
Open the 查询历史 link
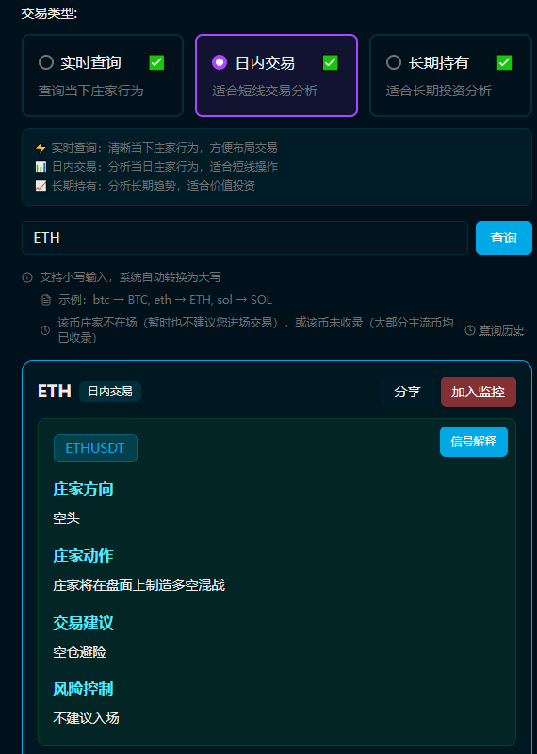(x=501, y=330)
